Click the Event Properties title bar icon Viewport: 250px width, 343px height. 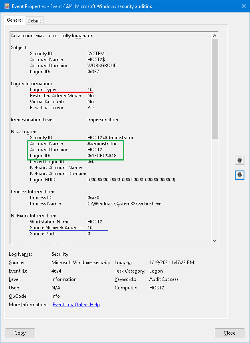point(6,6)
